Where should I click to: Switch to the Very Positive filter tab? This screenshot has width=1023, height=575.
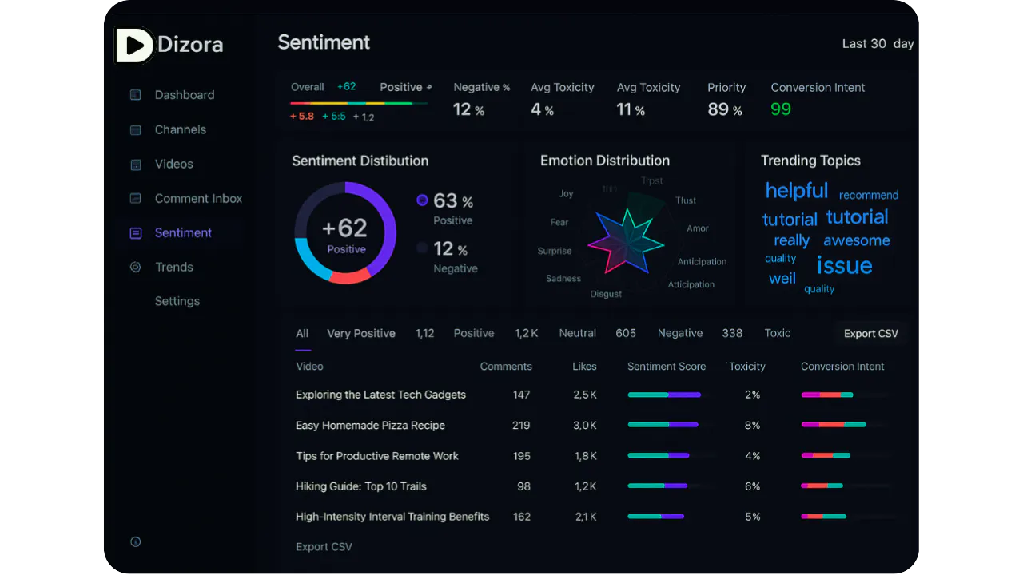361,333
